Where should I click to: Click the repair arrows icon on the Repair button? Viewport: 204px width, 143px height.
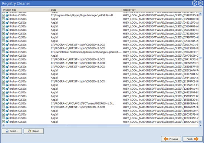[30, 131]
